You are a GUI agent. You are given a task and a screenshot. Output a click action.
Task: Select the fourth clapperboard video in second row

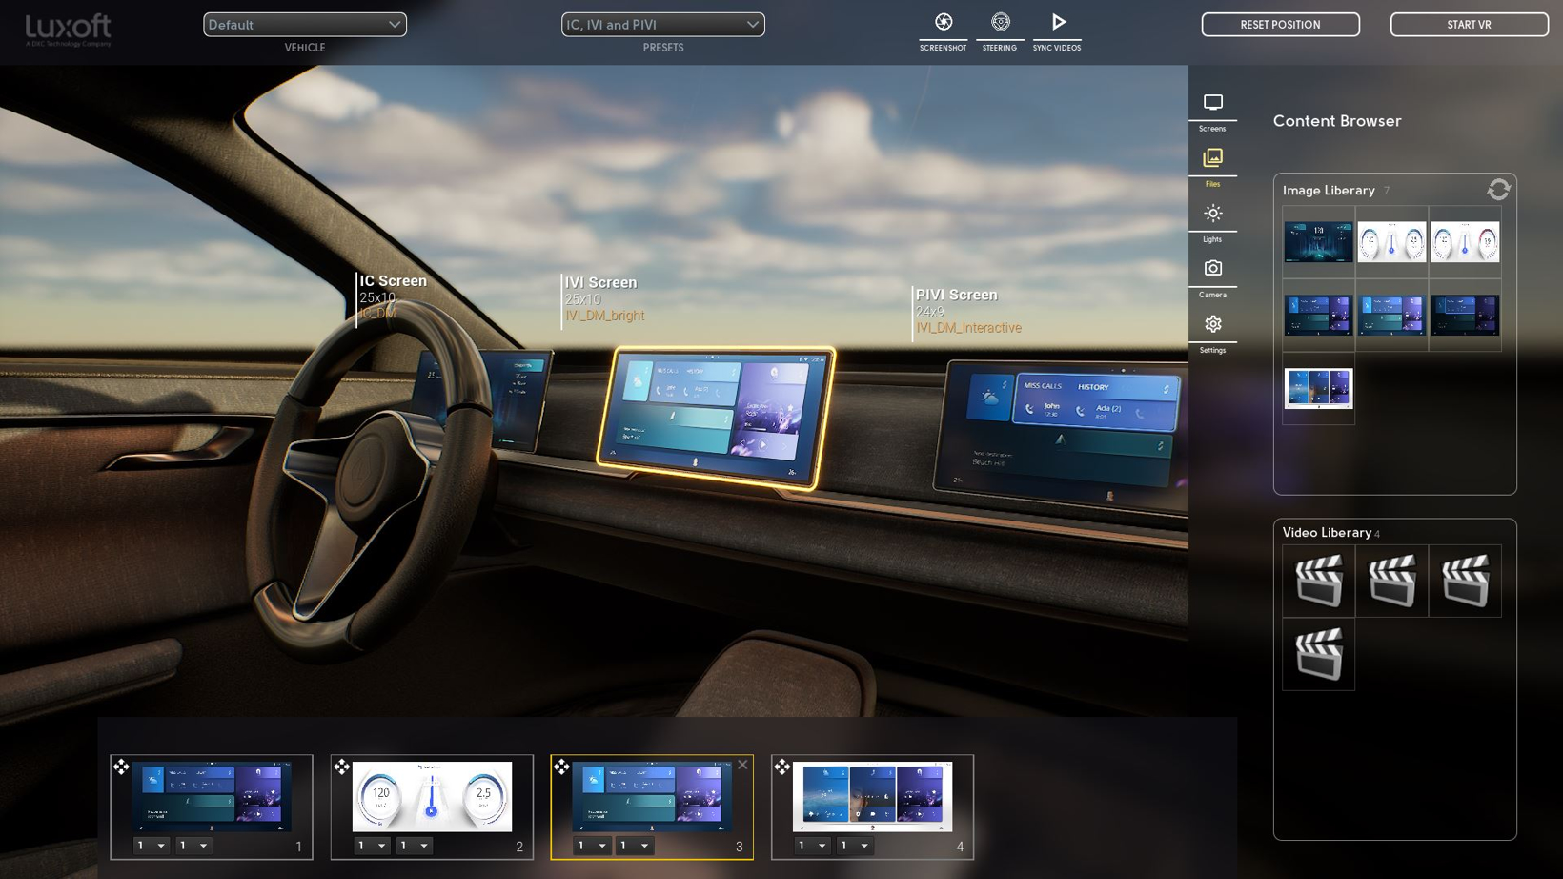1319,654
